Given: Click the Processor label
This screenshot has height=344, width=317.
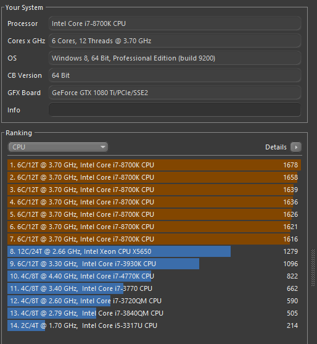Looking at the screenshot, I should pyautogui.click(x=23, y=23).
